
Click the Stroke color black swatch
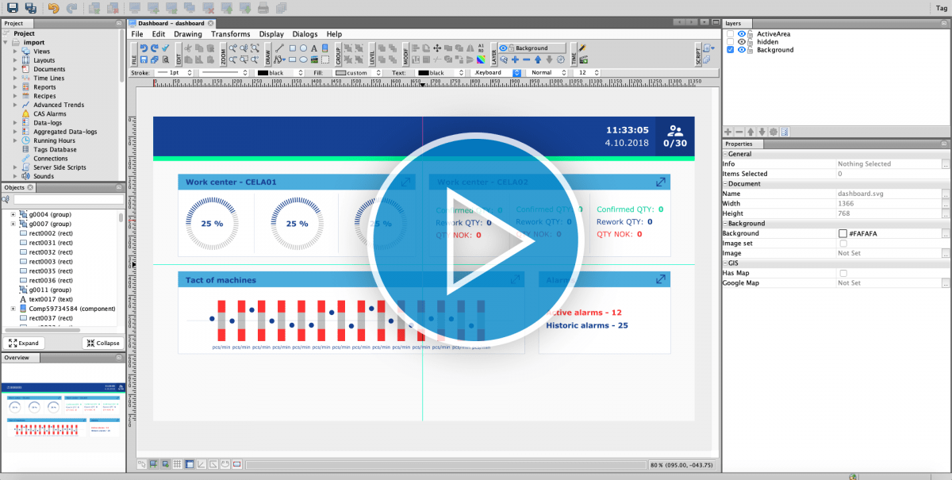click(x=262, y=73)
